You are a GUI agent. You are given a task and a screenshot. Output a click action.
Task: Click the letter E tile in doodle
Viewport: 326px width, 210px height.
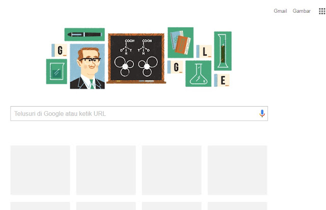222,80
